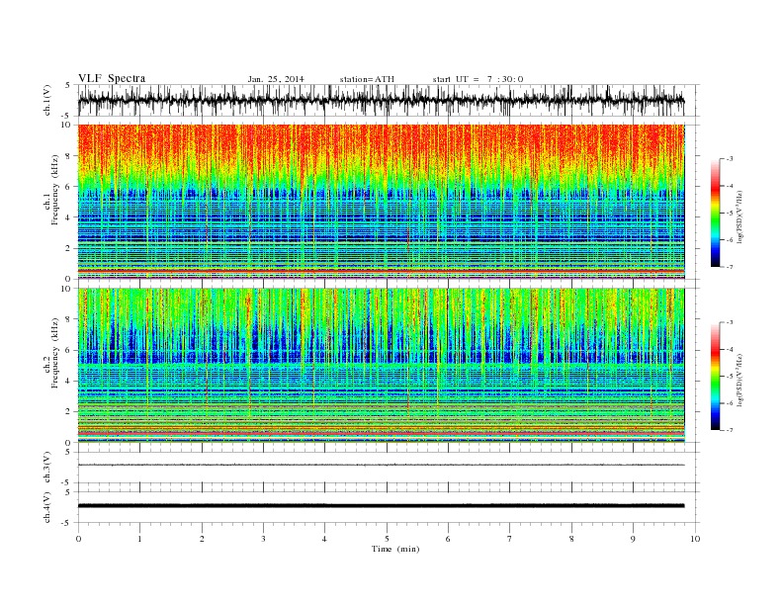Click inside the ch.2 spectrogram panel
Viewport: 783px width, 605px height.
(381, 366)
